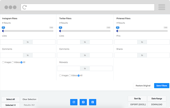Screen dimensions: 170x108
Task: Click the 'Results: 261' text
Action: 29,105
